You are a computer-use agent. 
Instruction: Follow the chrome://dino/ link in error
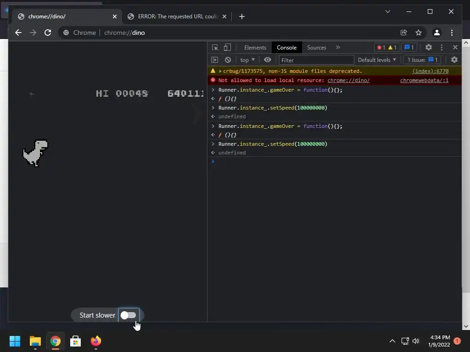pos(348,80)
